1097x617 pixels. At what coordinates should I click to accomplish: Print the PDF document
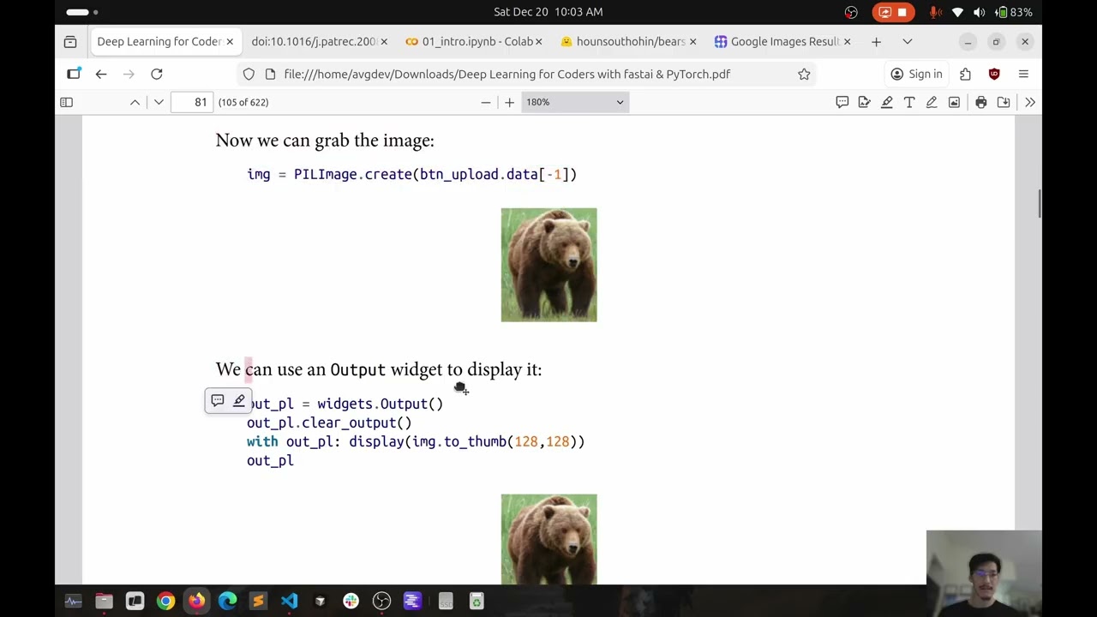coord(981,102)
